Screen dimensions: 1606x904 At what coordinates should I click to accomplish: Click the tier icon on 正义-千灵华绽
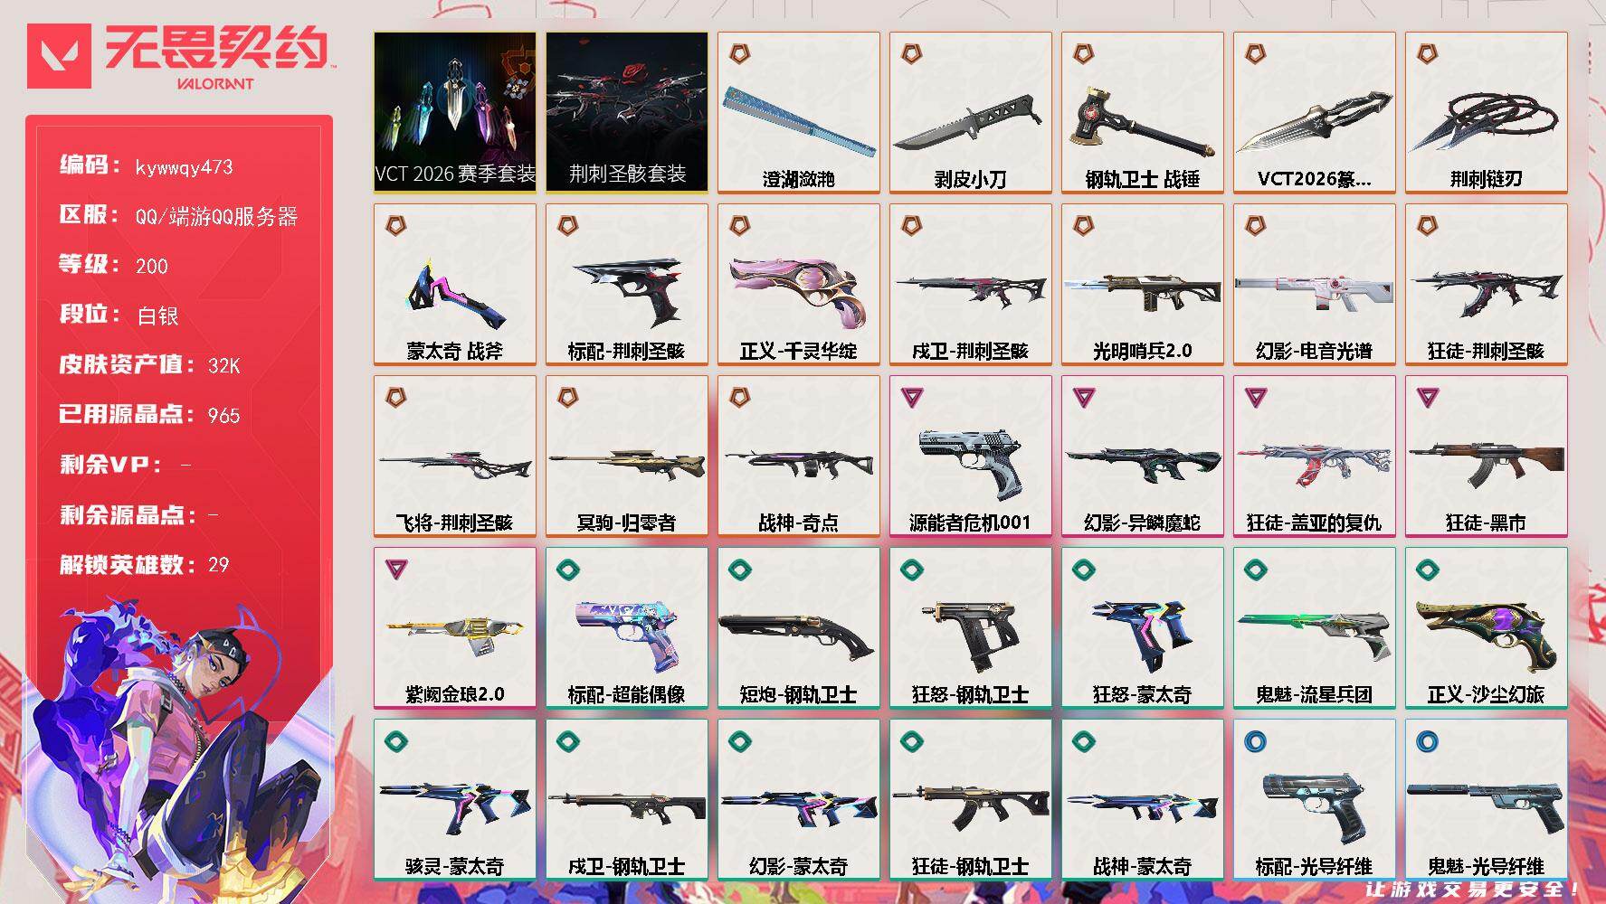click(x=739, y=226)
